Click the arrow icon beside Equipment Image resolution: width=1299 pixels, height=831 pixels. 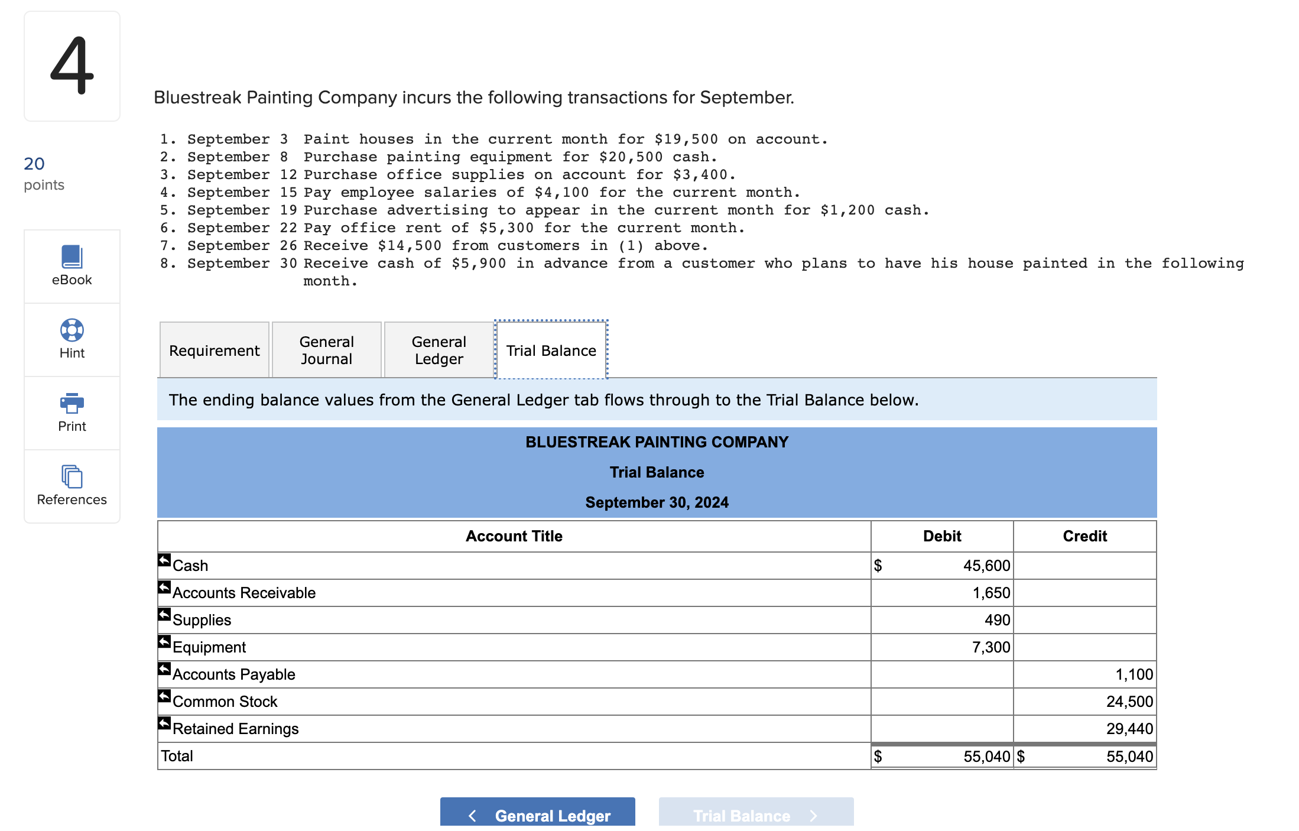[164, 641]
